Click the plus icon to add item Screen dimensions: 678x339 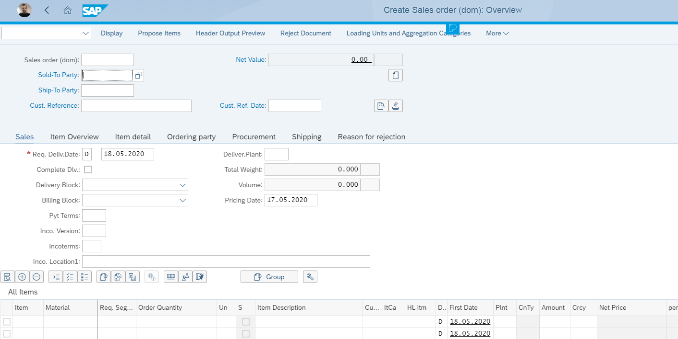22,277
